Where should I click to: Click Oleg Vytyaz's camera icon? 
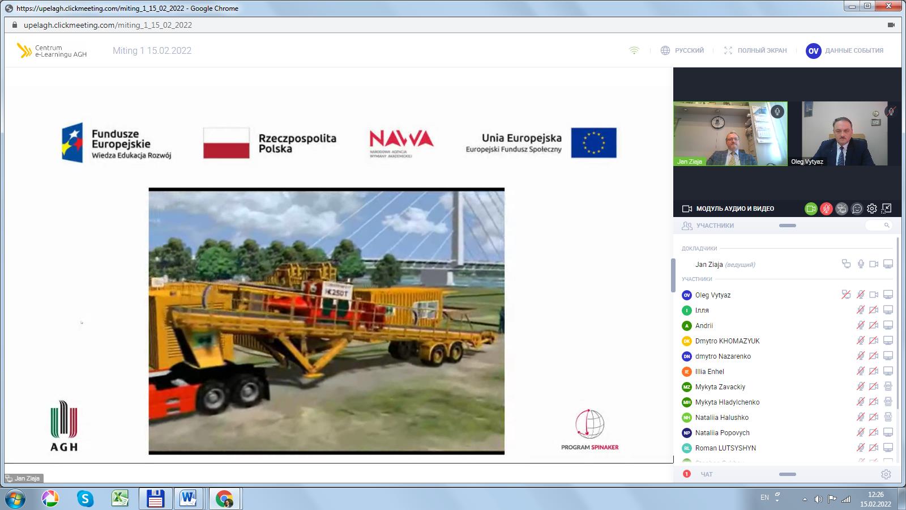pyautogui.click(x=874, y=295)
